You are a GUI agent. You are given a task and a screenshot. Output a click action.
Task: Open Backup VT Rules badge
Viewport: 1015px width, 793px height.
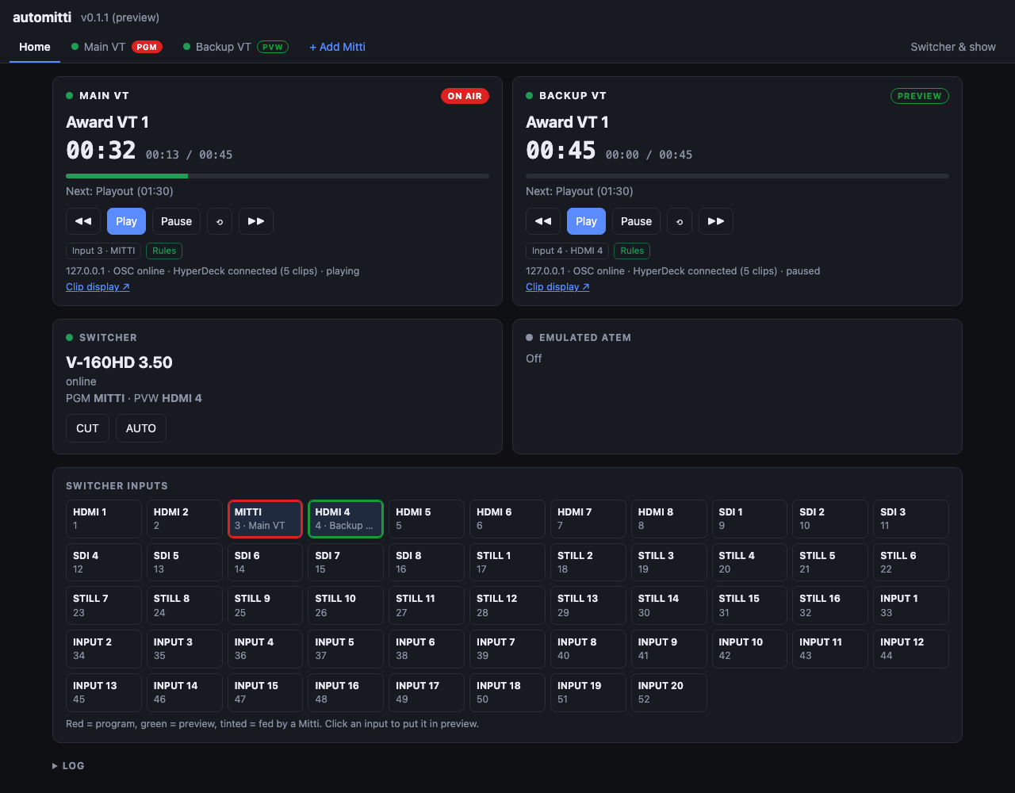click(x=632, y=251)
